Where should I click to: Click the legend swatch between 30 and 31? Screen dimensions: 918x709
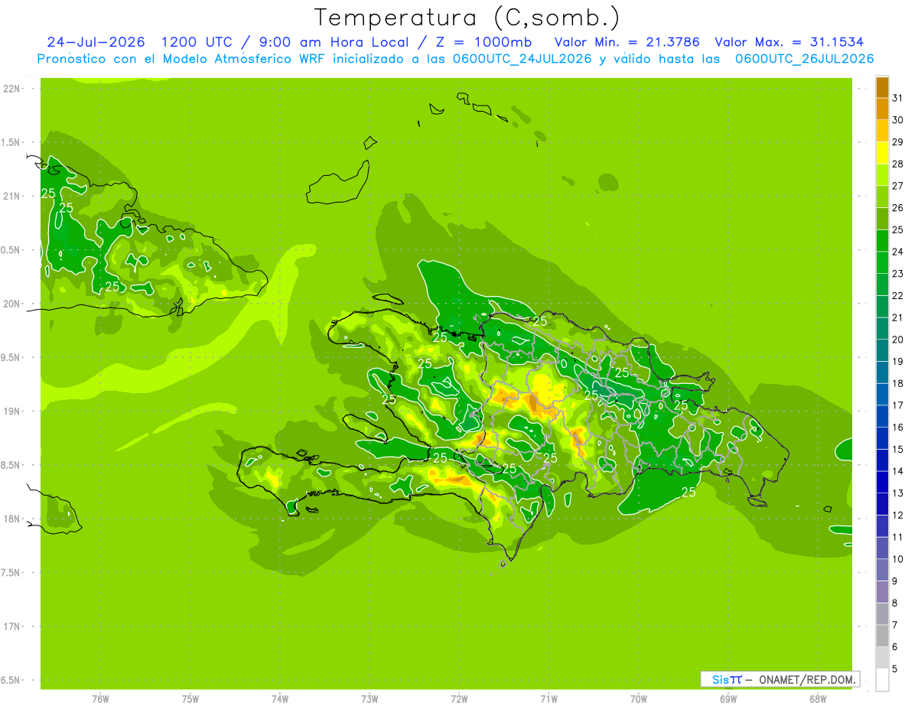(x=882, y=109)
